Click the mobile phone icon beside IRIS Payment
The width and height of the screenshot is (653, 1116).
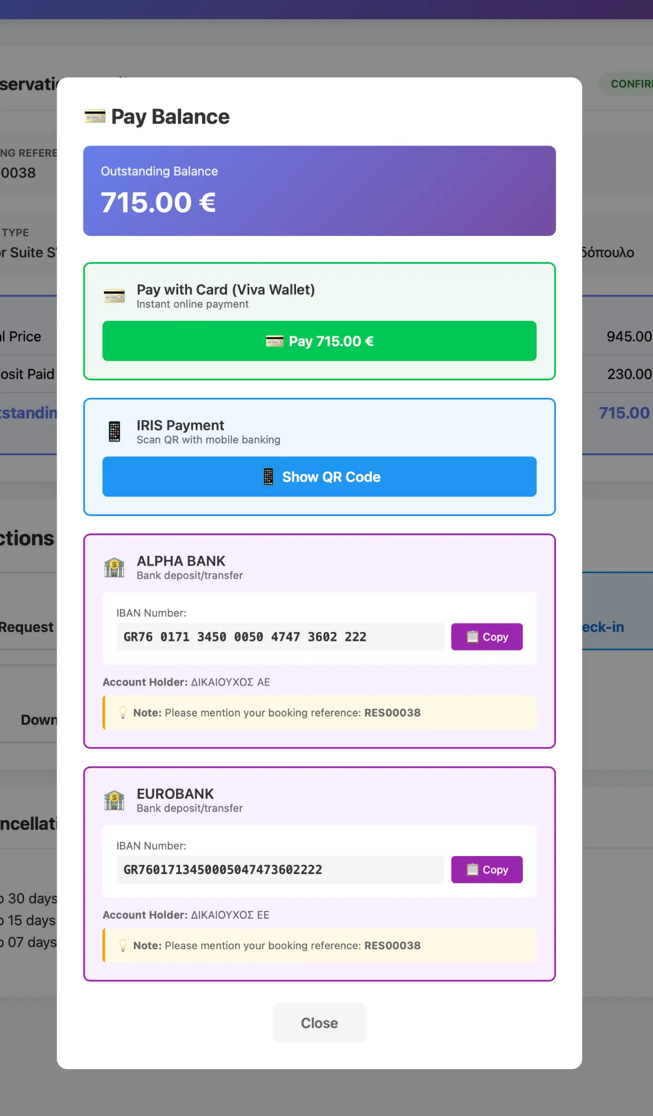click(x=114, y=431)
